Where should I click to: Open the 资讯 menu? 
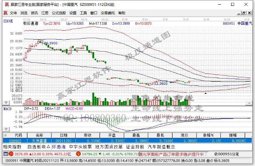click(34, 13)
